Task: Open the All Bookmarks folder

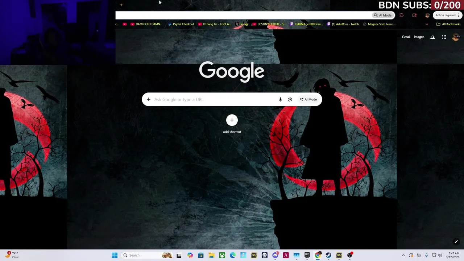Action: coord(448,24)
